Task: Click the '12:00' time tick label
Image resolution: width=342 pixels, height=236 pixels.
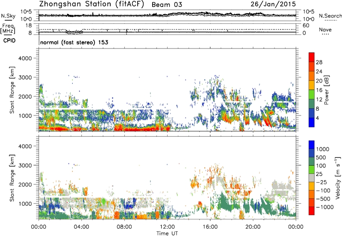Action: (167, 227)
